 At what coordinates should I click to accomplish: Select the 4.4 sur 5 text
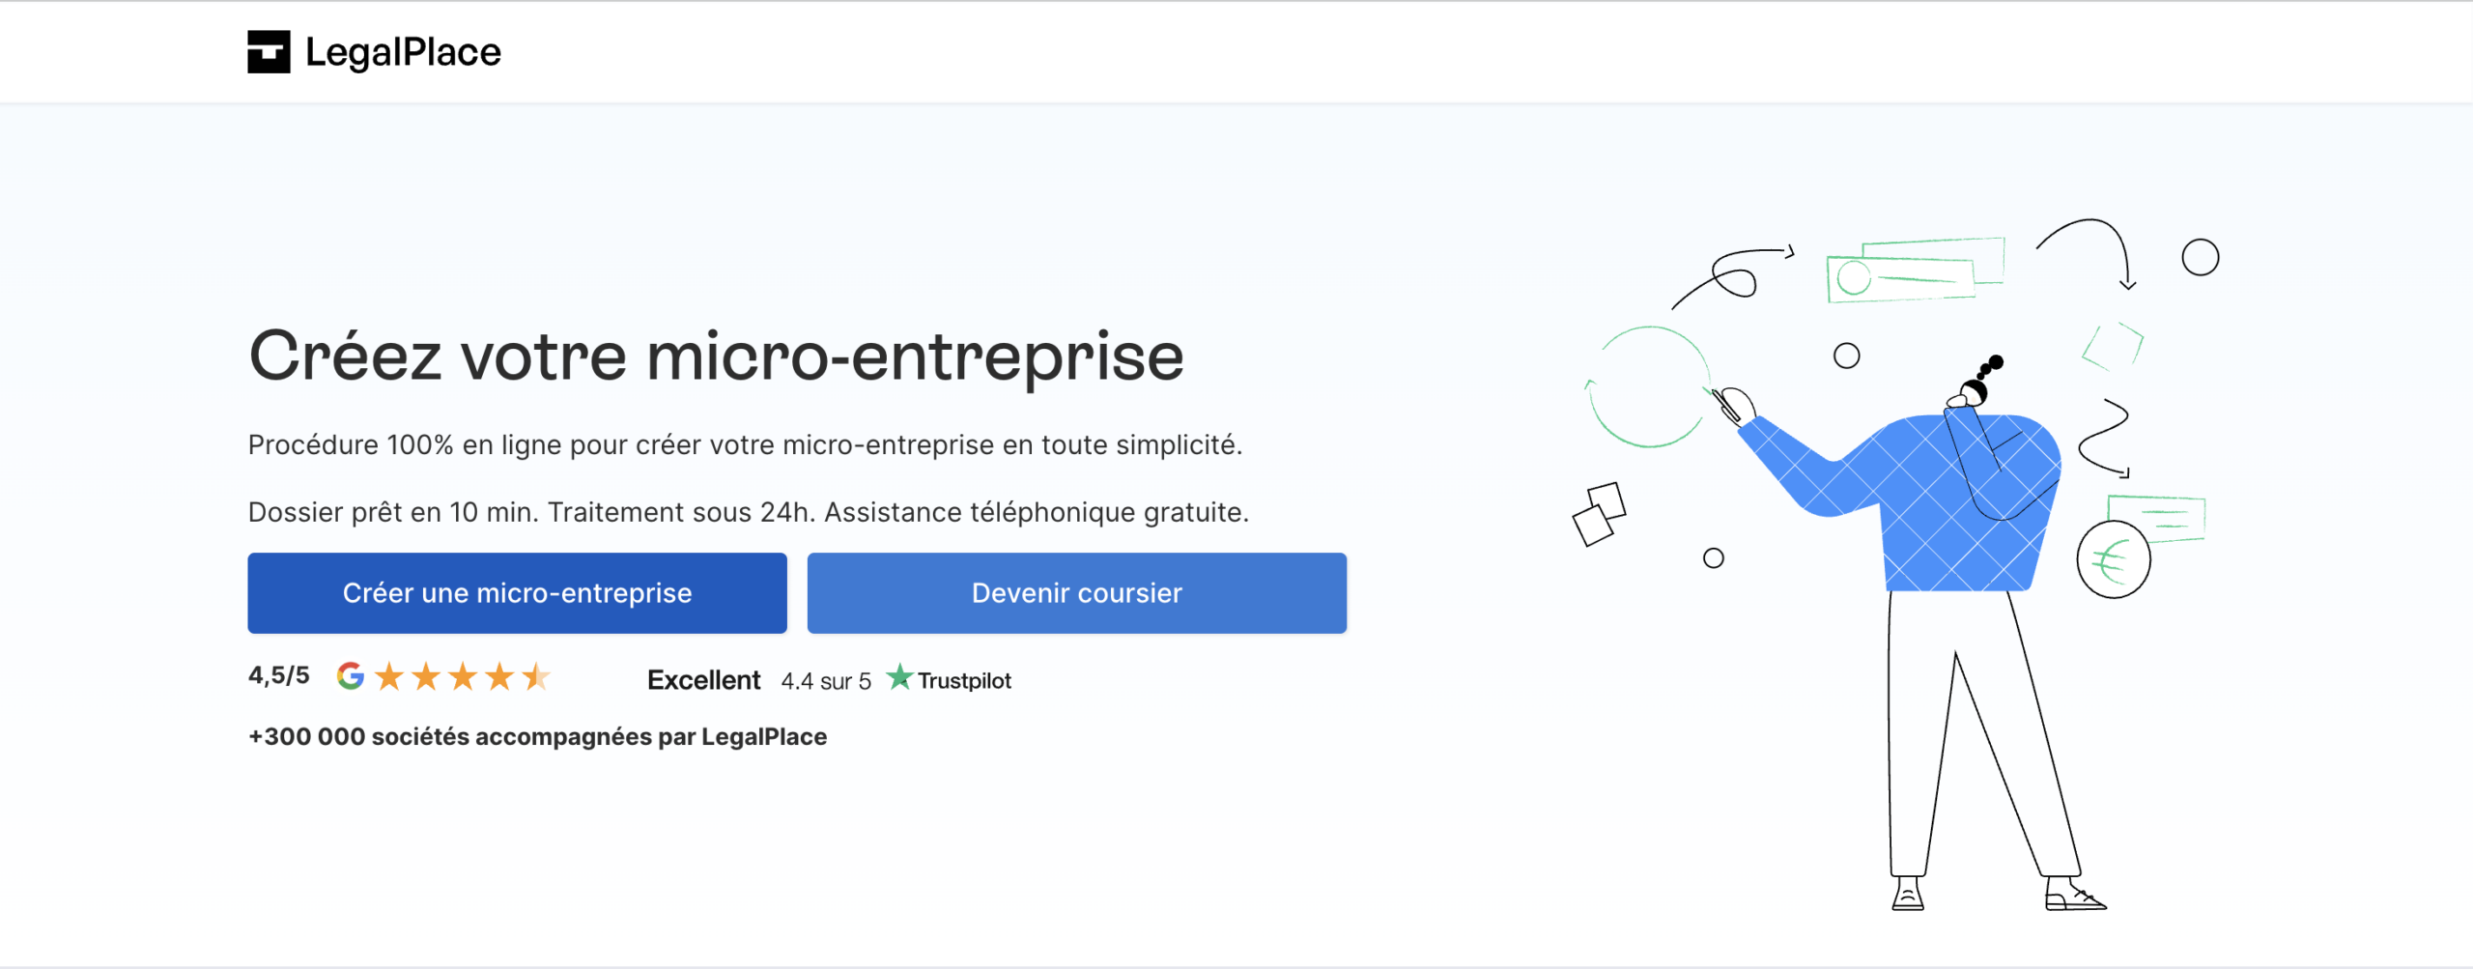(x=826, y=681)
